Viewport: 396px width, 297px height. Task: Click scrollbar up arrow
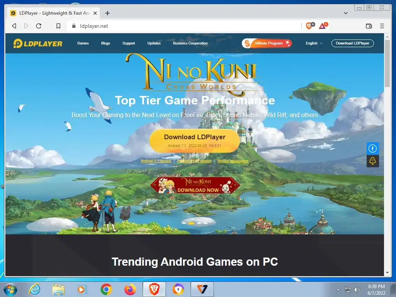click(387, 37)
